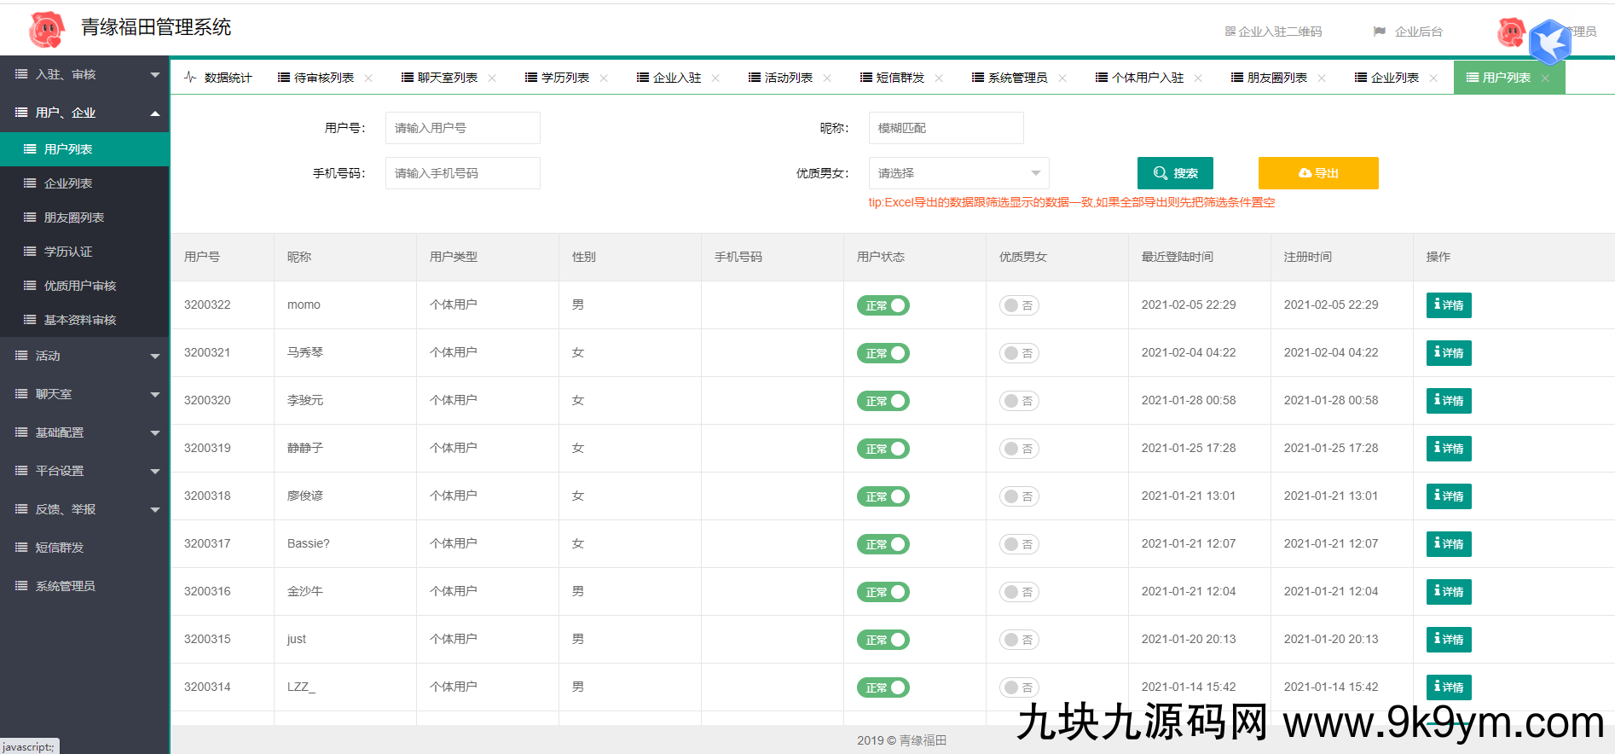Click the 手机号码 input field

[462, 173]
